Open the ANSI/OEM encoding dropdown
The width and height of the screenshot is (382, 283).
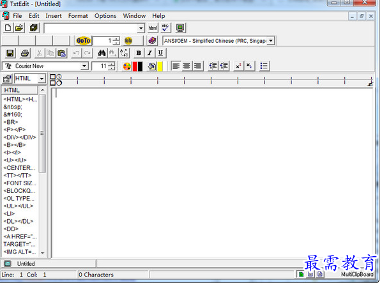point(271,41)
